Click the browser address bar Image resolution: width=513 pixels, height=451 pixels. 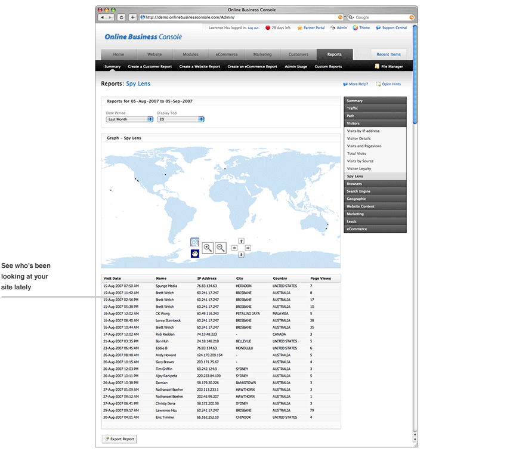click(x=239, y=17)
